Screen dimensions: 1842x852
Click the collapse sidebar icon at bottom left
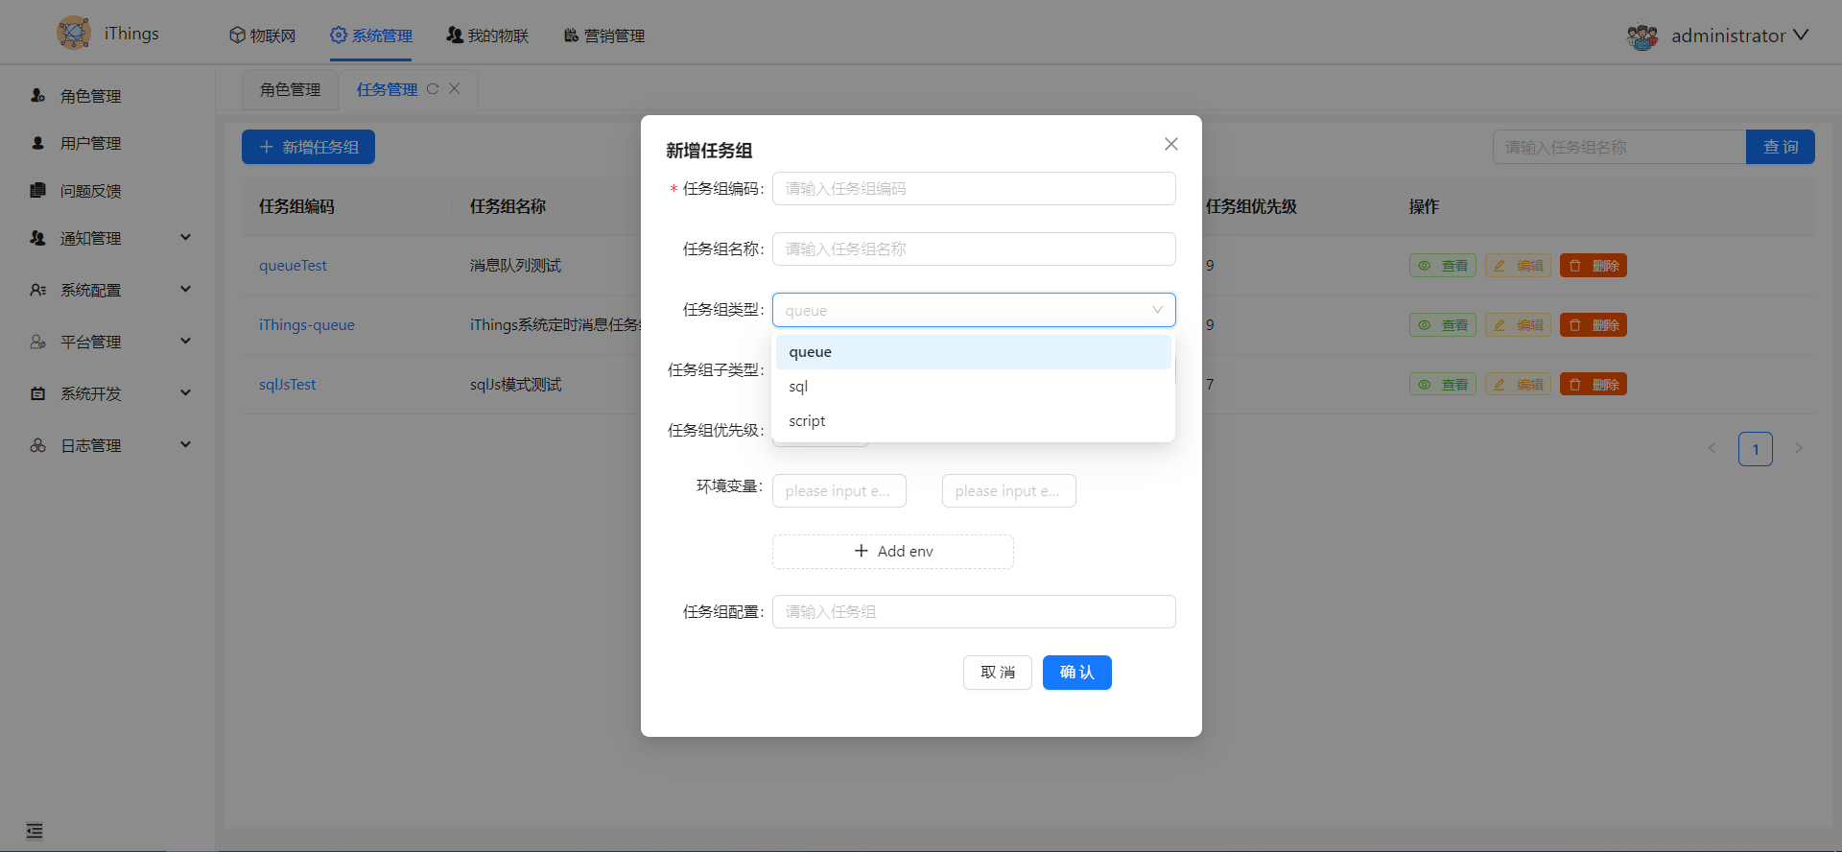(x=35, y=831)
